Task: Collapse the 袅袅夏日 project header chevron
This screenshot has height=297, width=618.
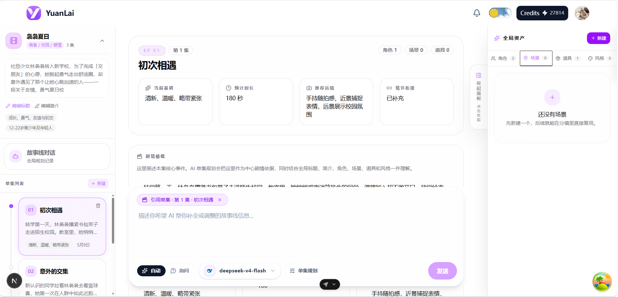Action: click(102, 41)
